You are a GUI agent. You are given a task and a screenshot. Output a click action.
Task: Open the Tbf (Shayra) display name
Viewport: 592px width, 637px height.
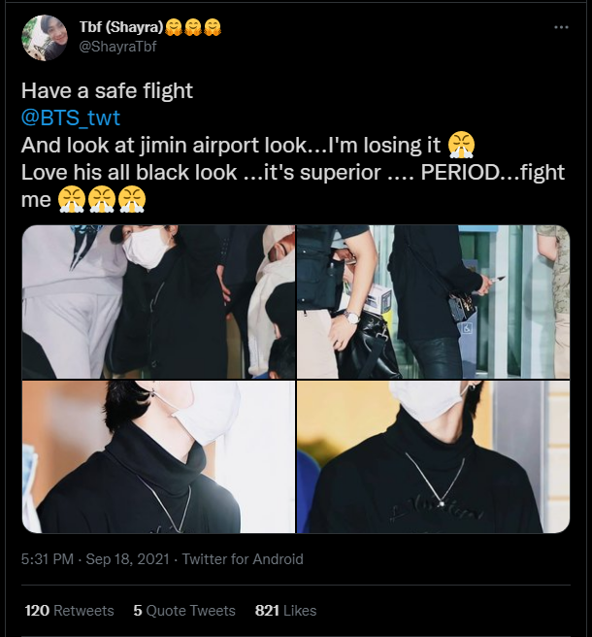121,27
